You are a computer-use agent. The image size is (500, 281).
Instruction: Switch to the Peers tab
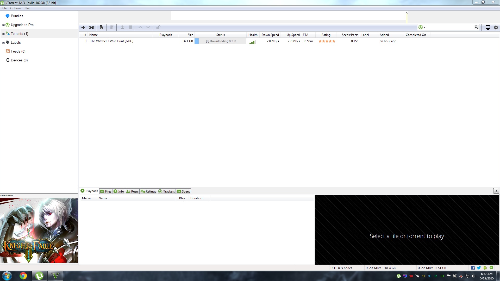[x=132, y=191]
